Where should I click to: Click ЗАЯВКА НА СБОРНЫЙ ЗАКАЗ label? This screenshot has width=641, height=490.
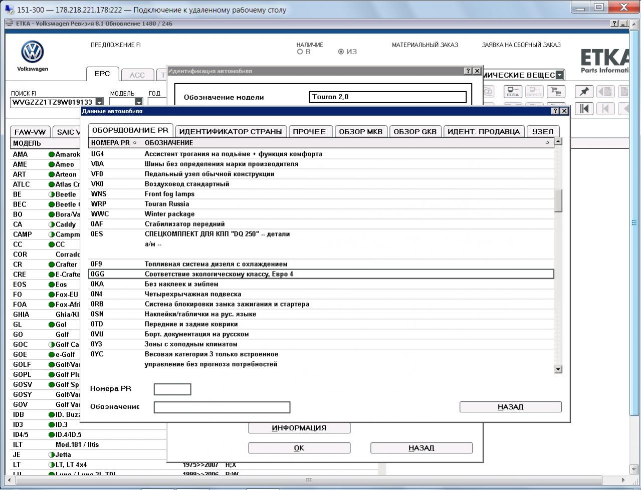tap(521, 45)
